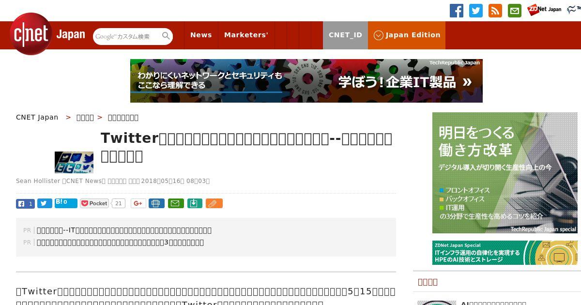Save the article to Pocket
581x305 pixels.
pyautogui.click(x=94, y=203)
